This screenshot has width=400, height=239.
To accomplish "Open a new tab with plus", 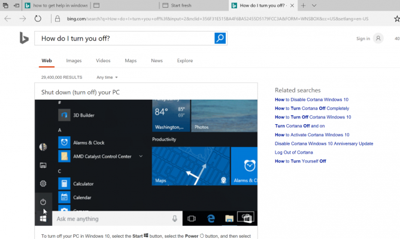I will (x=303, y=5).
